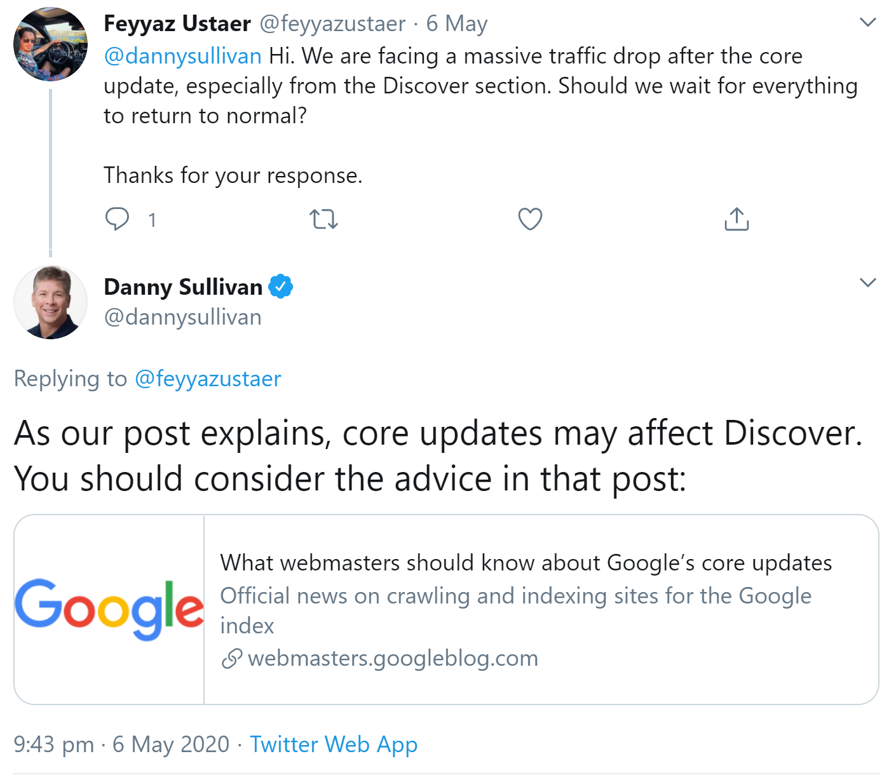The width and height of the screenshot is (896, 775).
Task: Retweet Feyyaz's tweet
Action: 323,219
